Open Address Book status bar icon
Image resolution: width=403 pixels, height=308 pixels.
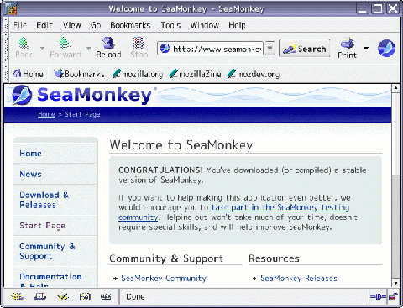85,296
